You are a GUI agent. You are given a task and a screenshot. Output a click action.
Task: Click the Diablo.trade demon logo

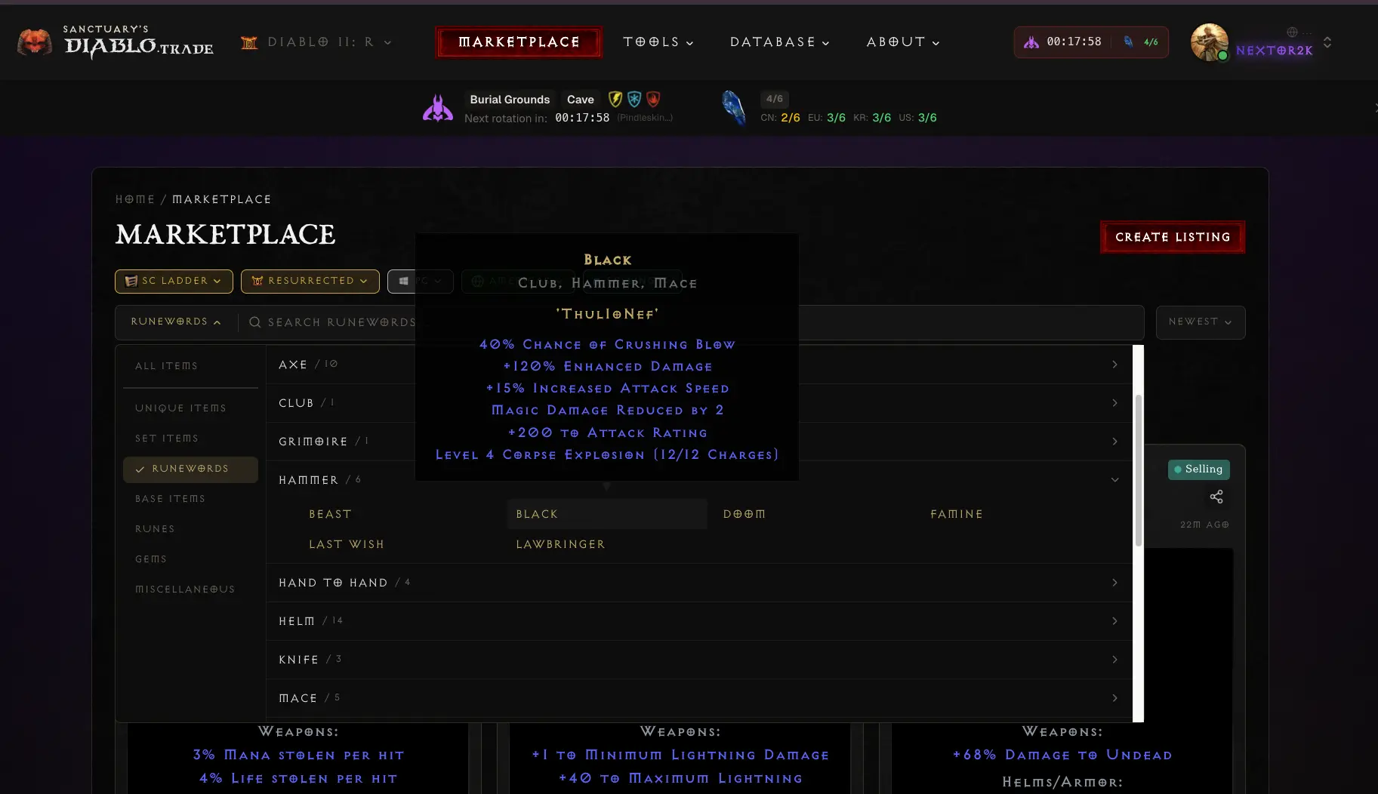34,42
